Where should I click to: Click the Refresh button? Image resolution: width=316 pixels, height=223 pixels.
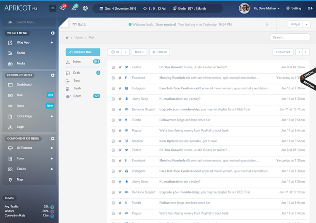click(160, 52)
